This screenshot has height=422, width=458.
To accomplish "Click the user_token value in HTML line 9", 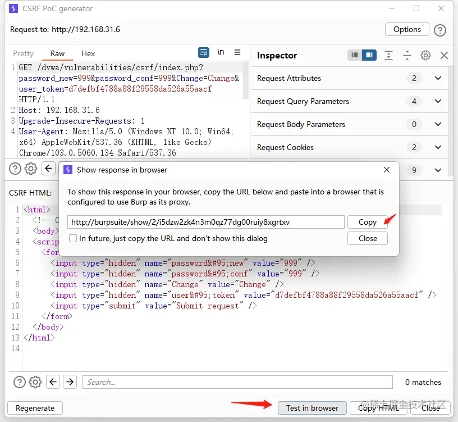I will click(x=346, y=295).
